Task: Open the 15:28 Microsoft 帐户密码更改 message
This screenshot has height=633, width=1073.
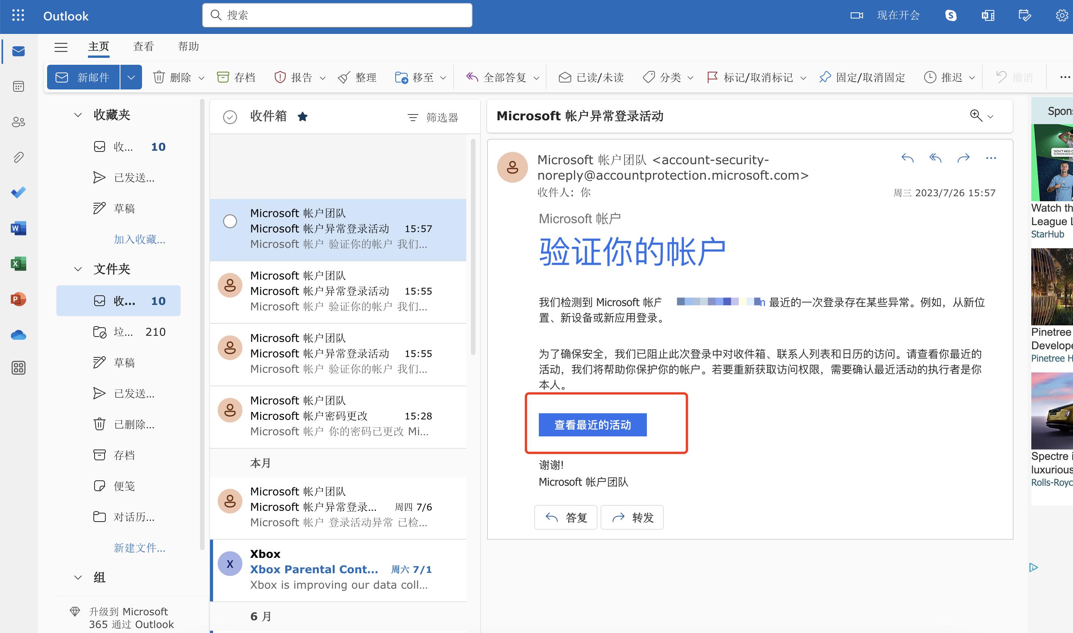Action: [x=338, y=417]
